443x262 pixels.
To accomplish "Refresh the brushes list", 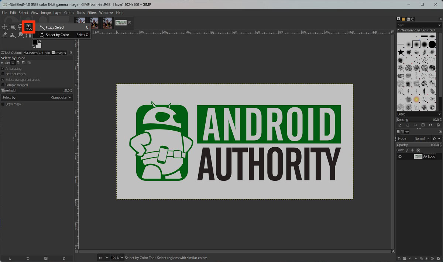I will point(430,125).
